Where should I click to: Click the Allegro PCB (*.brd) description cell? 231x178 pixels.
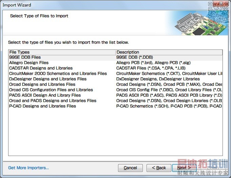[153, 63]
